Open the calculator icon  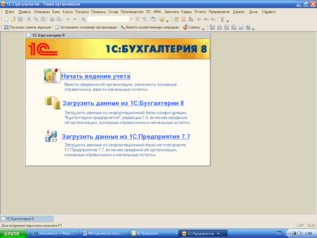176,19
